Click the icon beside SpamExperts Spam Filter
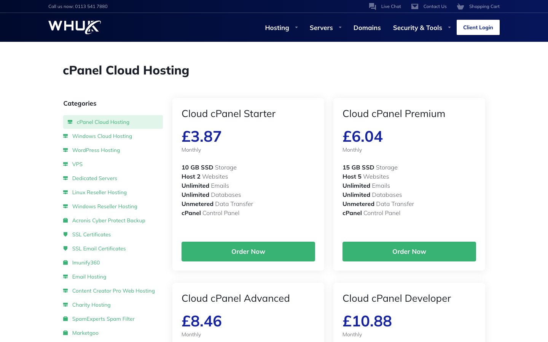548x342 pixels. (65, 319)
